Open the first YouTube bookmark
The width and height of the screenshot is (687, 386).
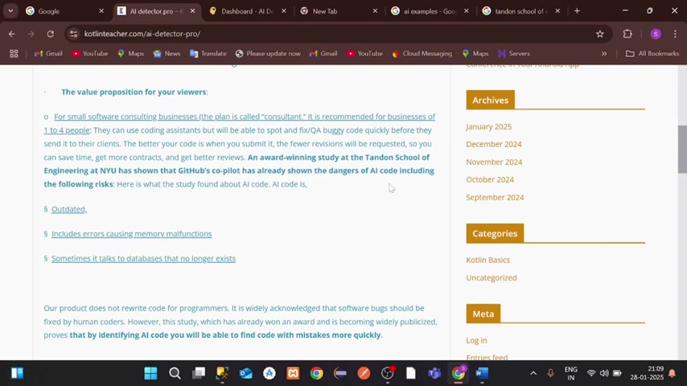point(90,53)
